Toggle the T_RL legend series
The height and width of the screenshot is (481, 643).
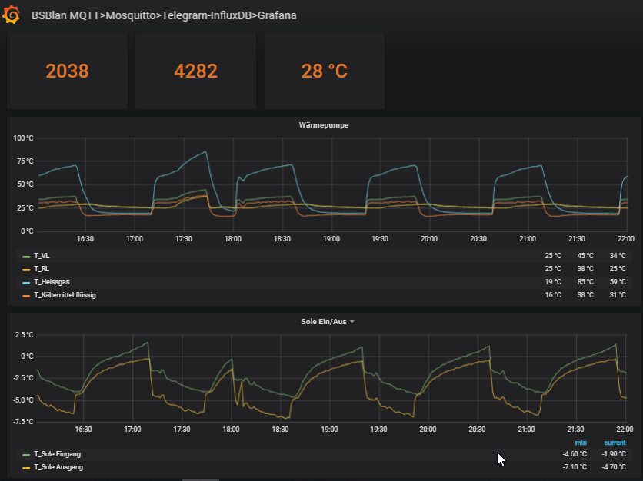click(x=42, y=269)
